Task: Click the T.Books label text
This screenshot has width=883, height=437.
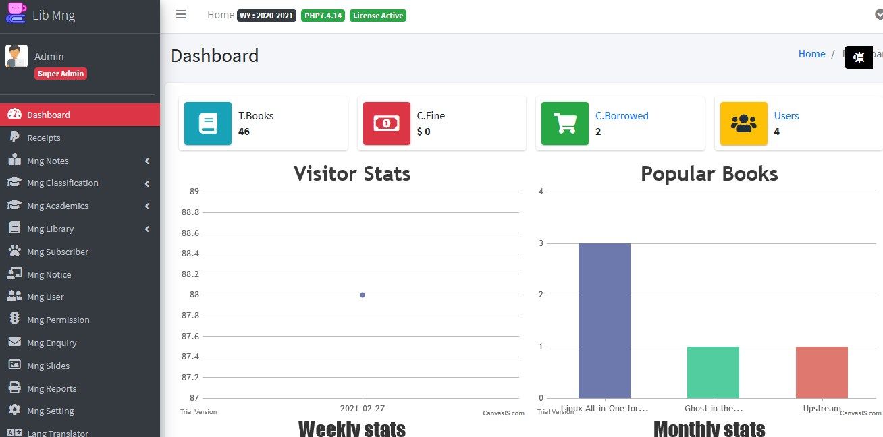Action: coord(256,115)
